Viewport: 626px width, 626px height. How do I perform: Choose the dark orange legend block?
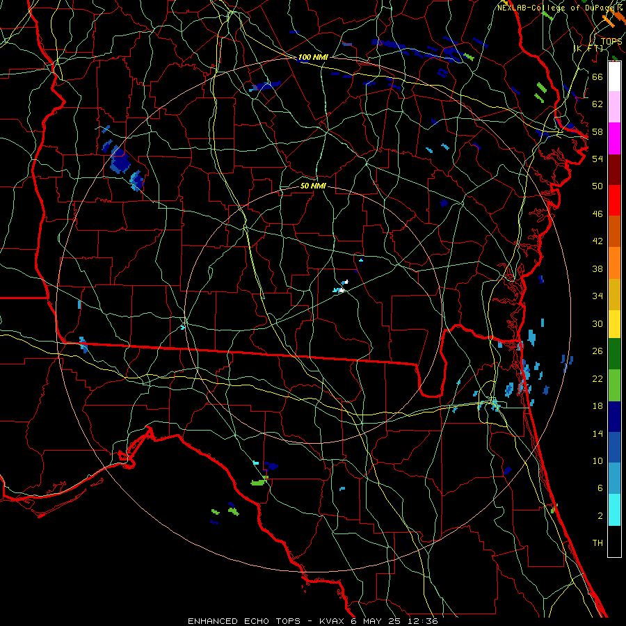[614, 231]
